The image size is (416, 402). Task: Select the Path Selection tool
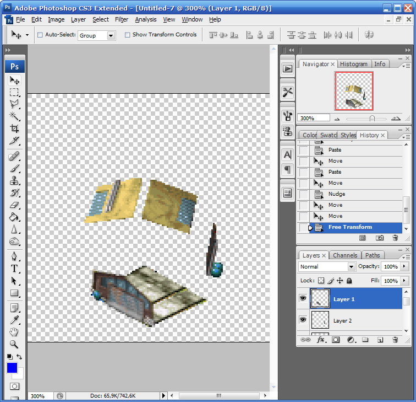(14, 281)
